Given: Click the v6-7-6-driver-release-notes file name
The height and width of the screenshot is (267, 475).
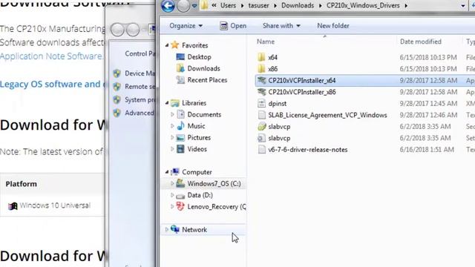Looking at the screenshot, I should 308,150.
